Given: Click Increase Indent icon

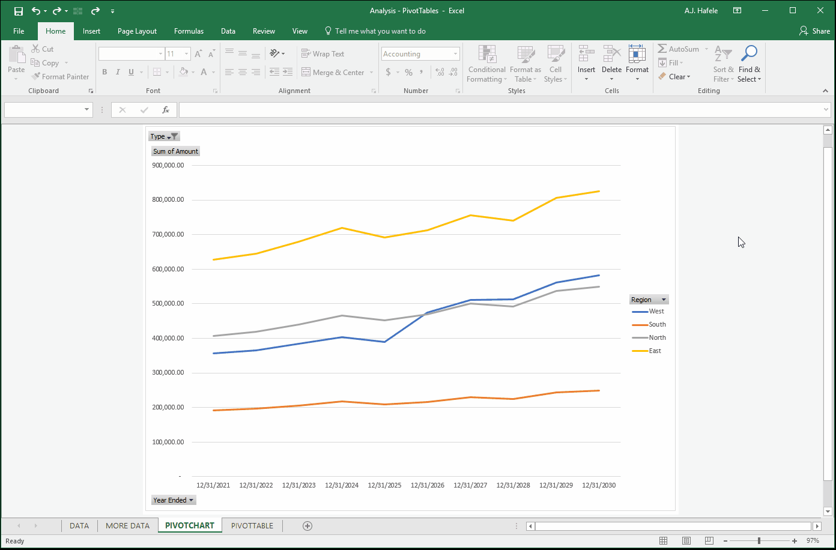Looking at the screenshot, I should tap(288, 72).
